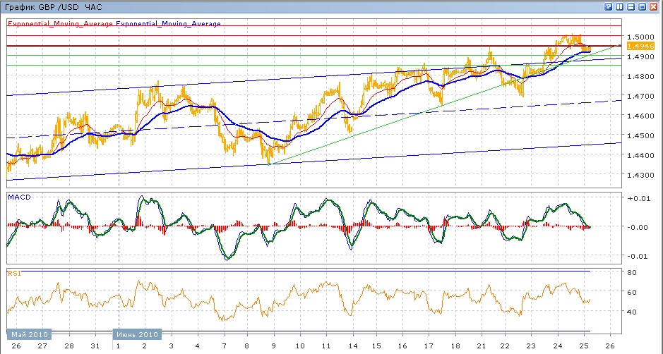This screenshot has height=354, width=663.
Task: Close the GBP/USD chart window
Action: click(x=654, y=7)
